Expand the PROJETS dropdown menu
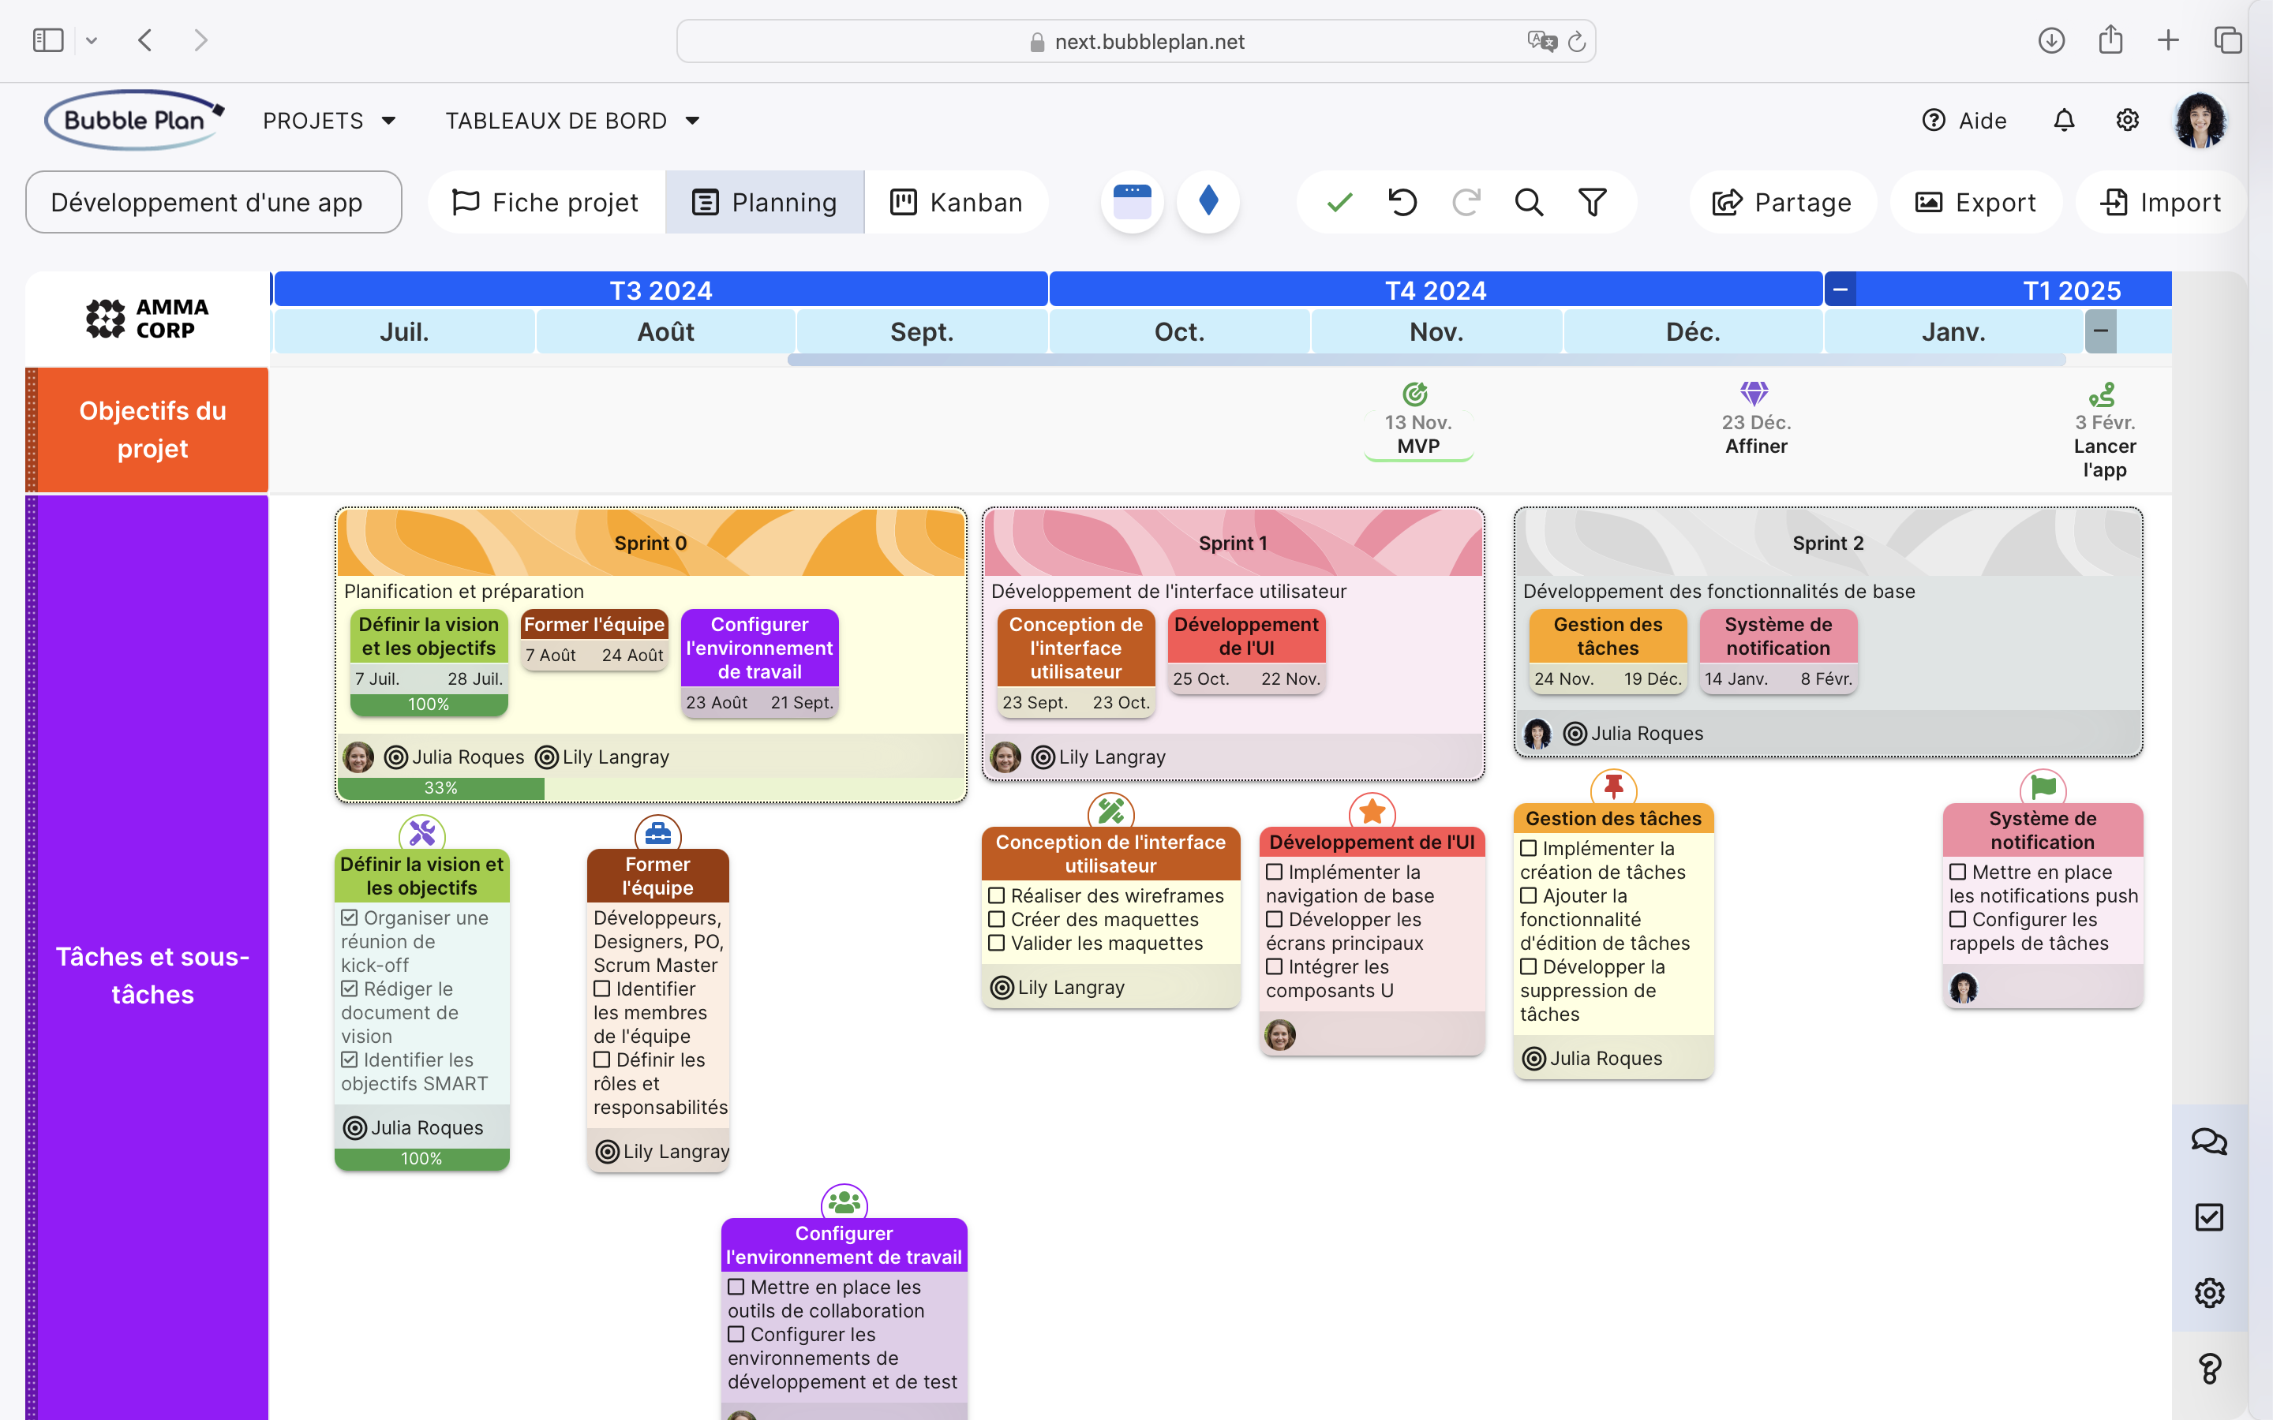 329,119
